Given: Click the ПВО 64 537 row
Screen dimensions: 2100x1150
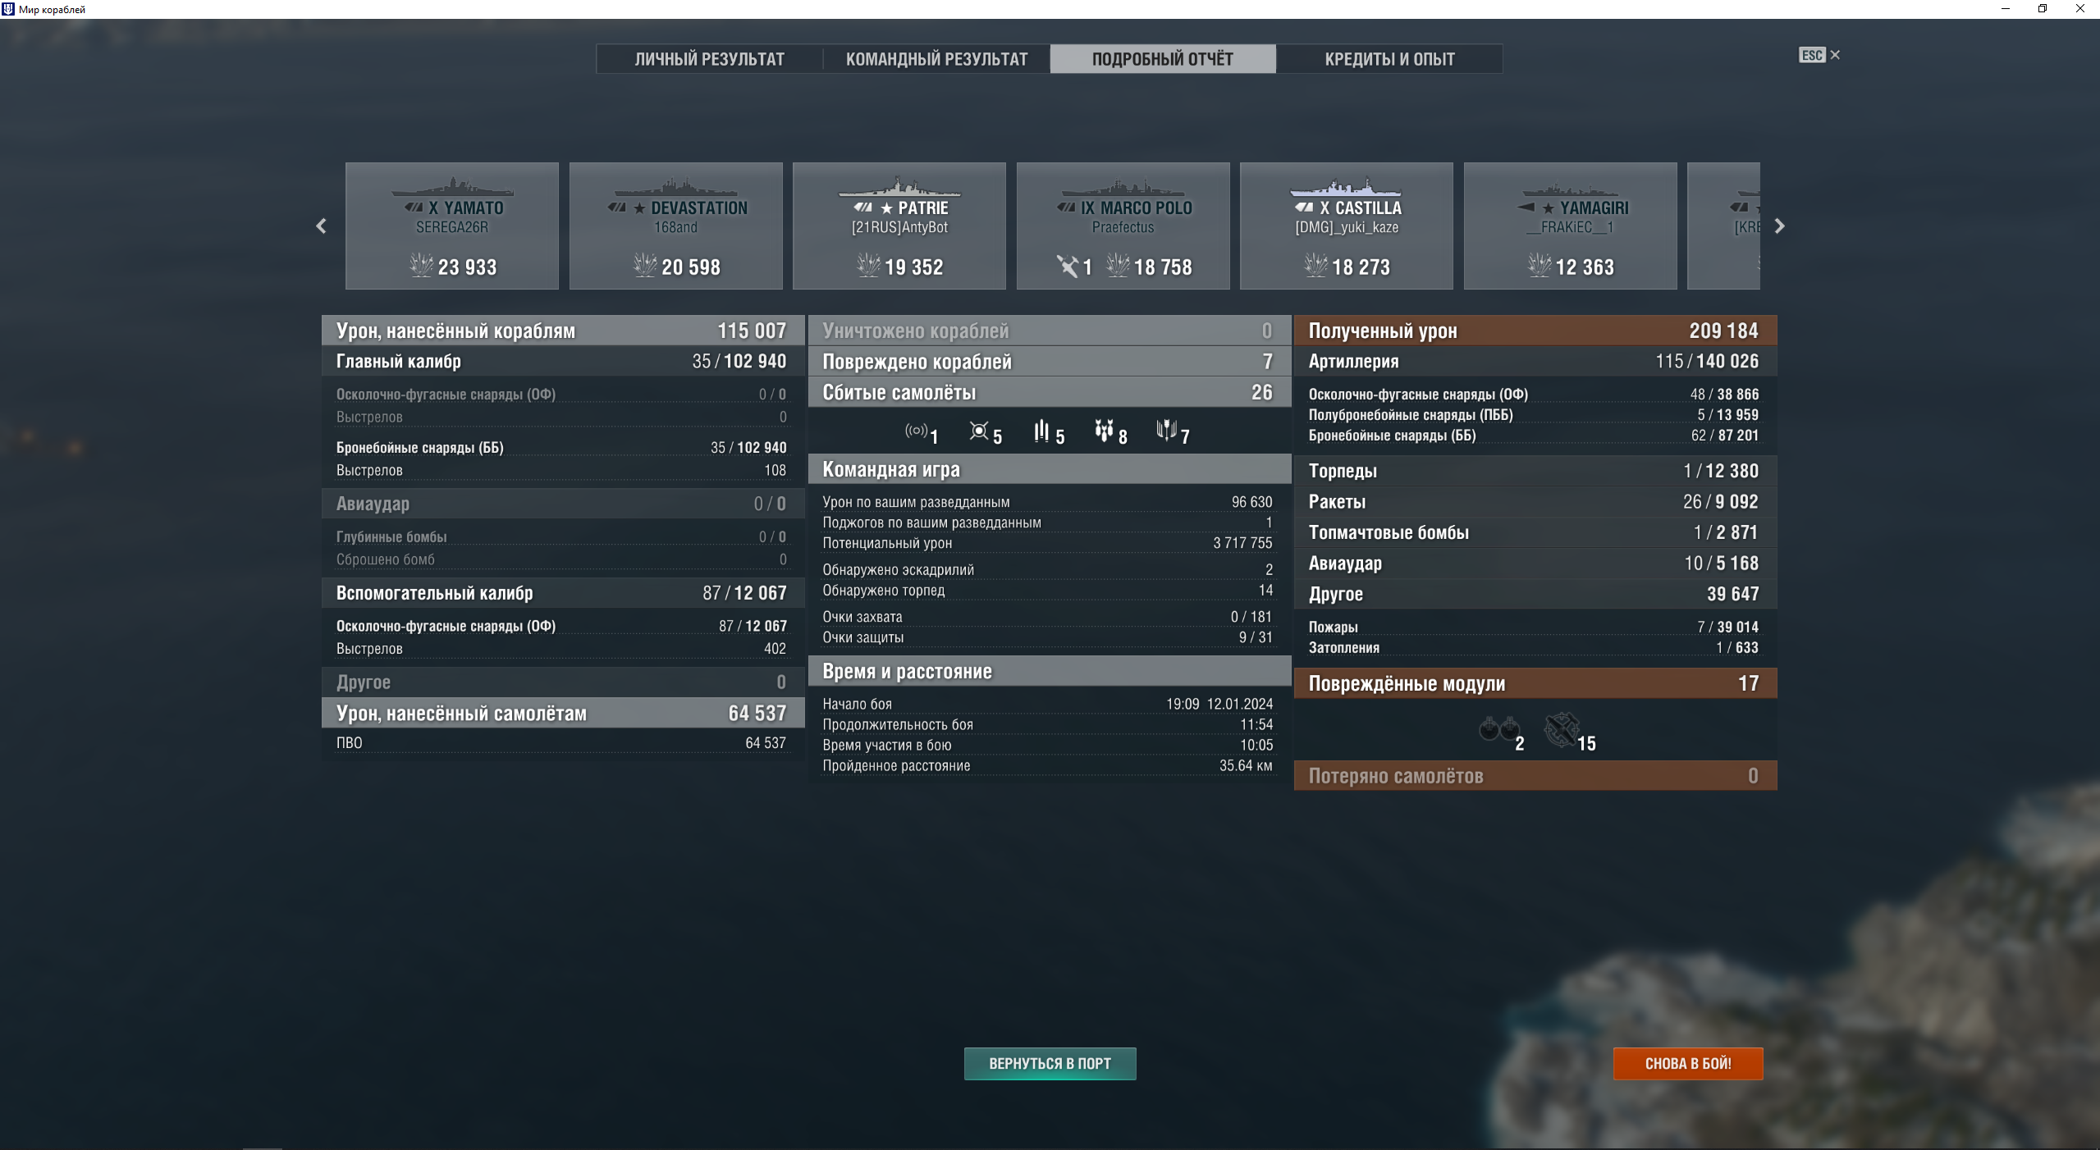Looking at the screenshot, I should coord(562,743).
